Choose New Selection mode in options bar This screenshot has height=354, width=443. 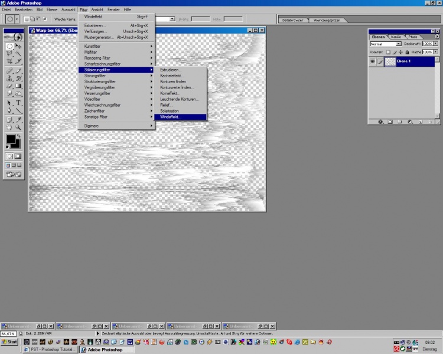(x=26, y=19)
